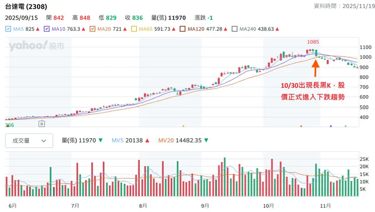The height and width of the screenshot is (212, 375).
Task: Click the orange triangle marker in late October
Action: 301,126
